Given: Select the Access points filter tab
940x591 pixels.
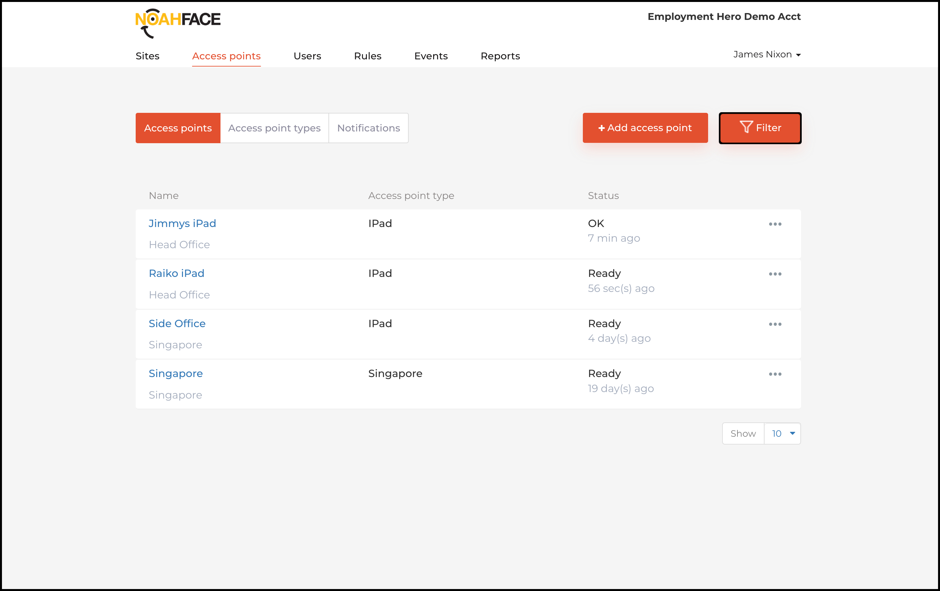Looking at the screenshot, I should pos(178,128).
